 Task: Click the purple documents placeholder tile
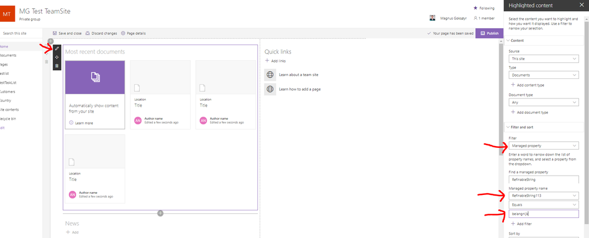click(95, 77)
